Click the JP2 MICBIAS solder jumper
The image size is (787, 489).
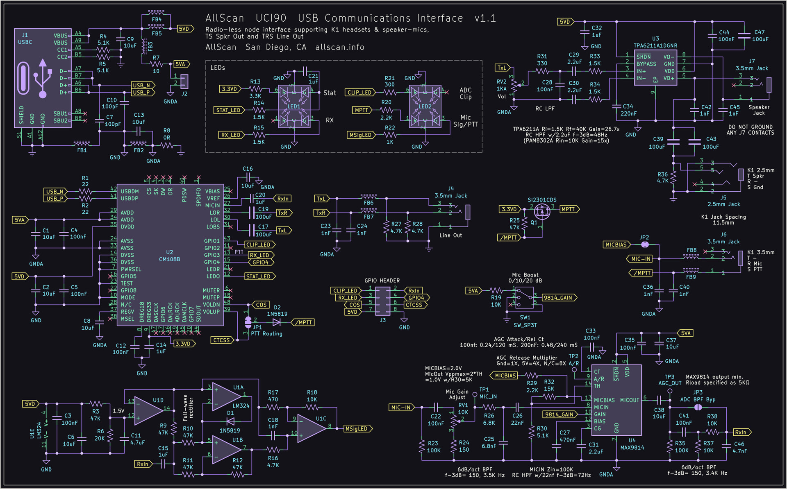coord(644,244)
